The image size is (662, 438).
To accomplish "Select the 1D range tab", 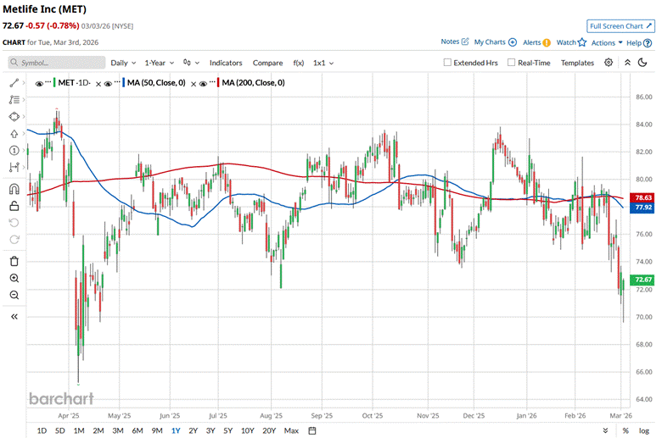I will (42, 430).
